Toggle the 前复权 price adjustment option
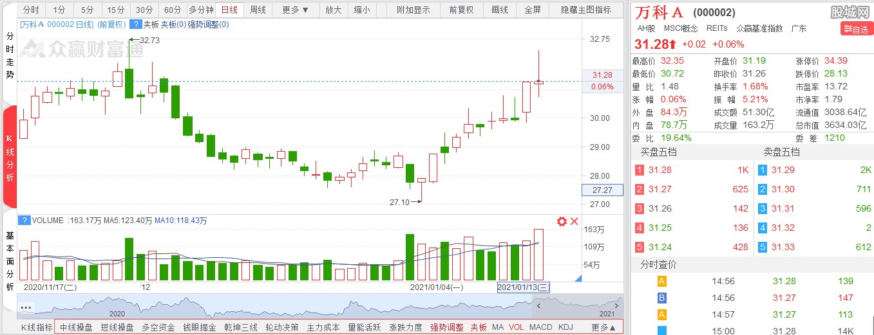The width and height of the screenshot is (874, 335). click(461, 10)
